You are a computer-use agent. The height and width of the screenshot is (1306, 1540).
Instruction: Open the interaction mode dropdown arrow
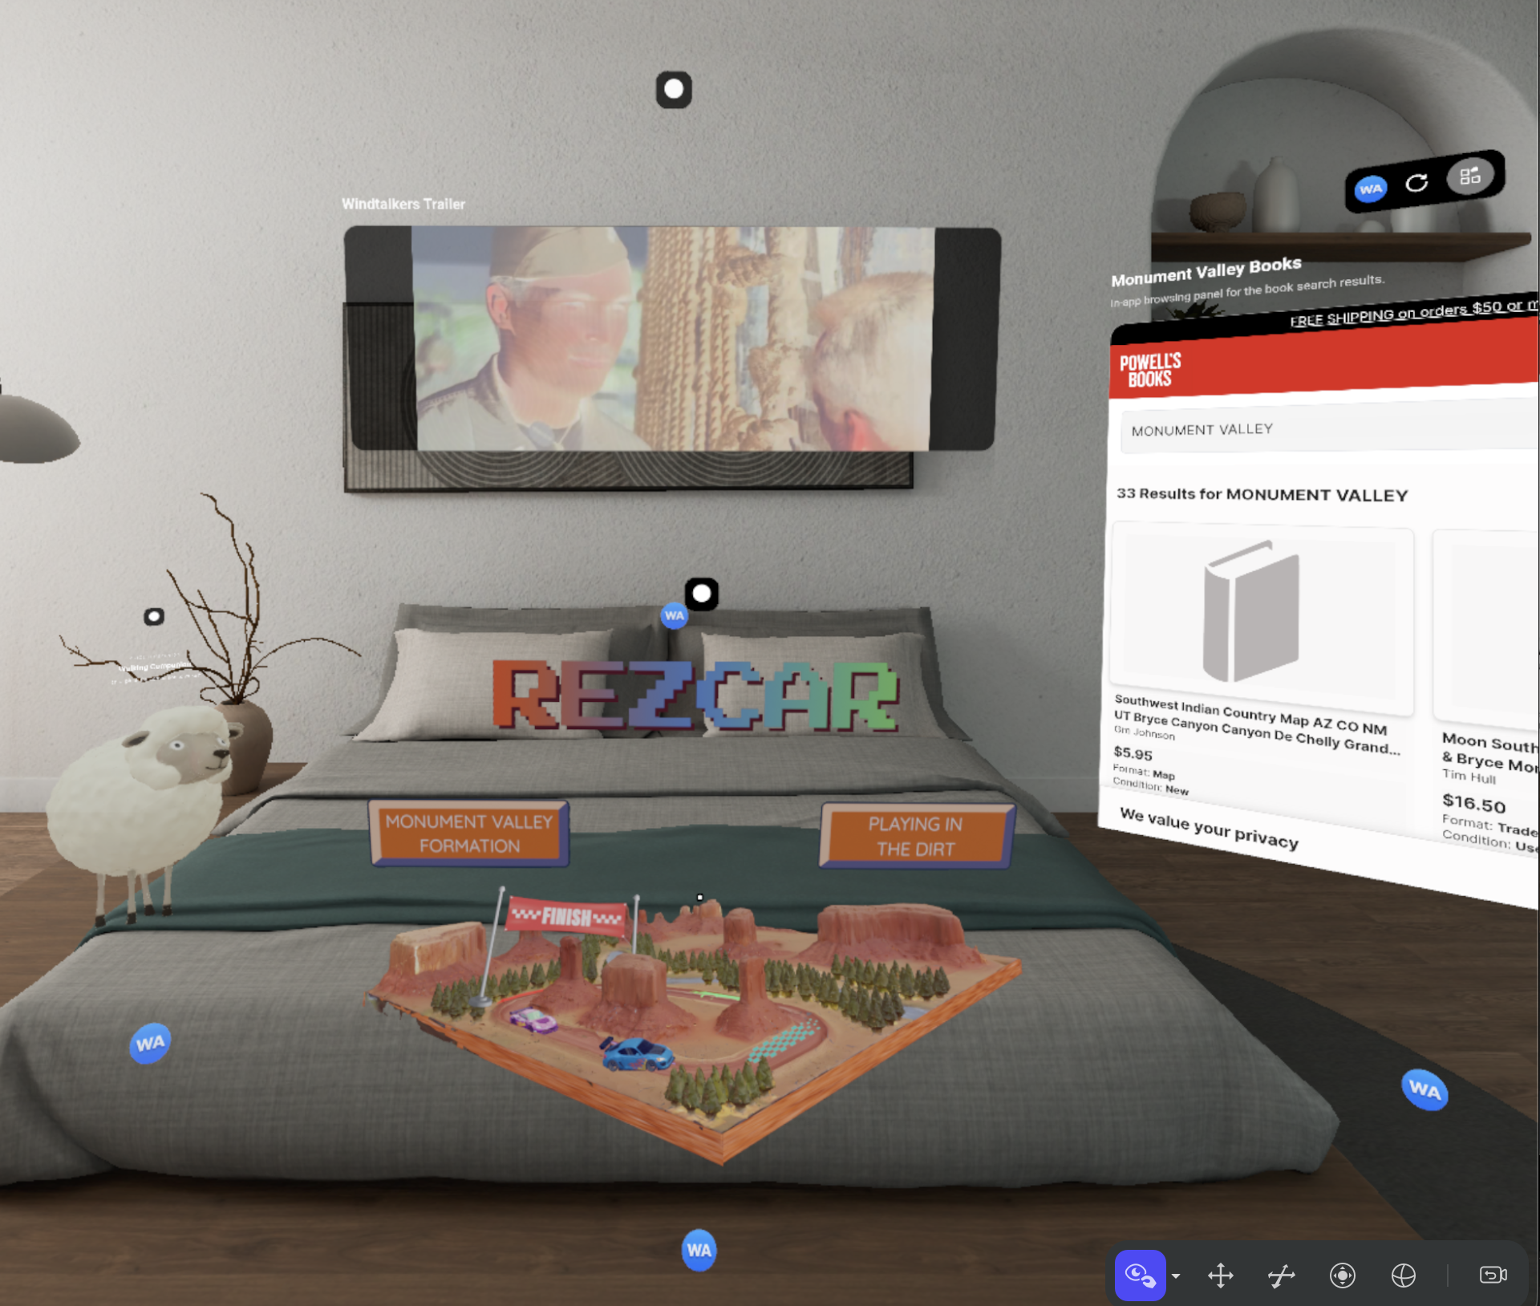(x=1176, y=1276)
